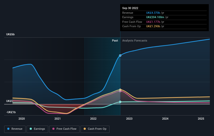Click the Cash From Op orange data point
The height and width of the screenshot is (136, 214).
[120, 90]
